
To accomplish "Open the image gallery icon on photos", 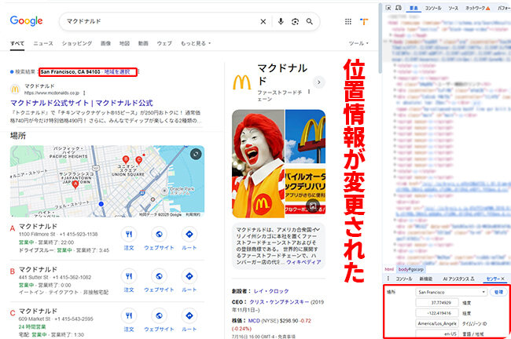I will pos(313,206).
